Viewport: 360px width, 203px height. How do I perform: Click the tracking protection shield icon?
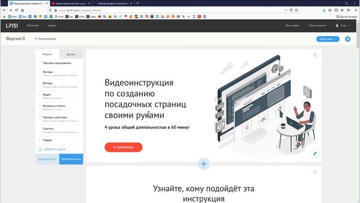(x=50, y=10)
